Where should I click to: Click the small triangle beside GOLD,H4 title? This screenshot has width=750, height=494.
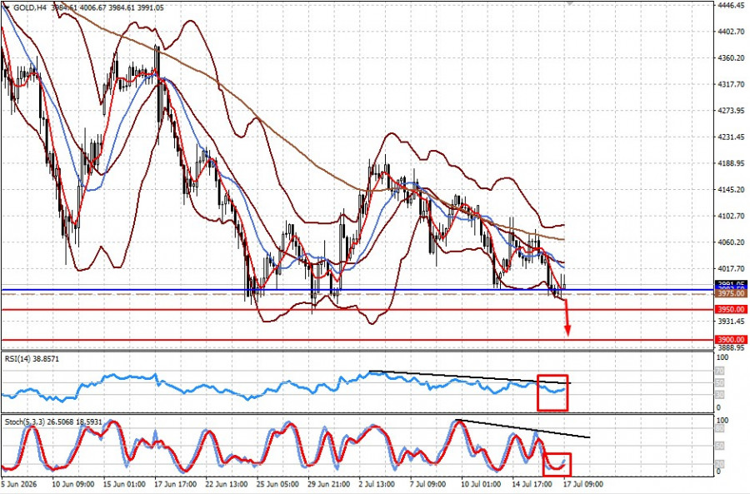[6, 7]
